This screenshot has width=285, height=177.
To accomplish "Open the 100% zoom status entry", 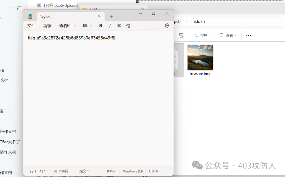I will point(111,171).
